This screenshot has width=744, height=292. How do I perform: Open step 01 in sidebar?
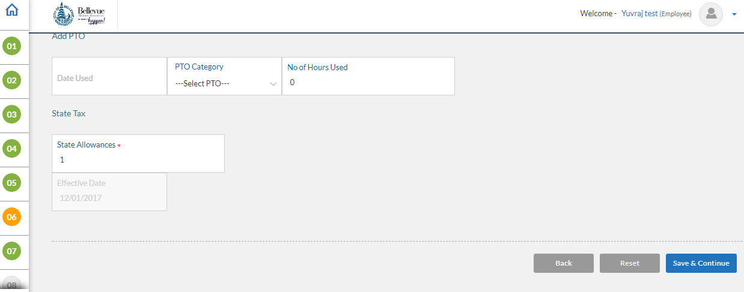(11, 46)
